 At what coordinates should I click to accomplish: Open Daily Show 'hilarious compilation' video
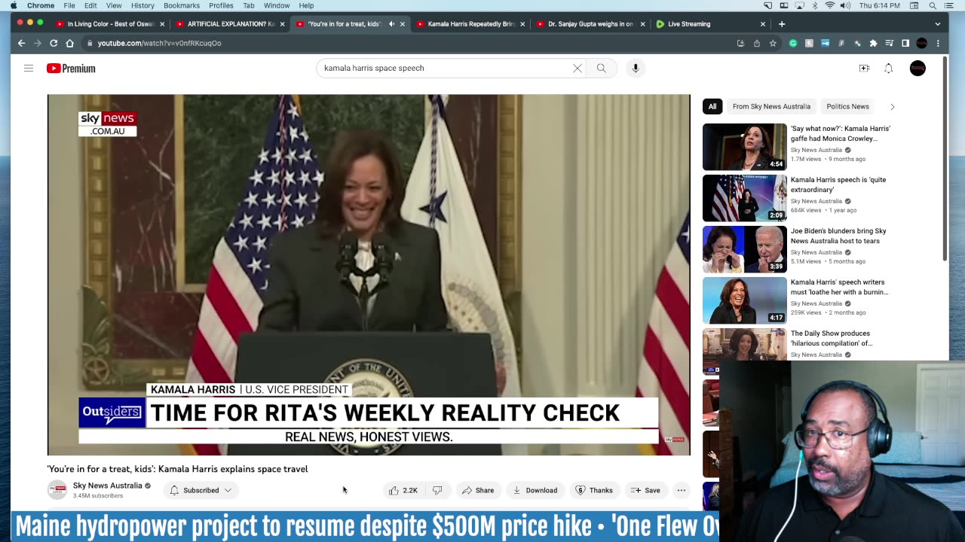831,338
